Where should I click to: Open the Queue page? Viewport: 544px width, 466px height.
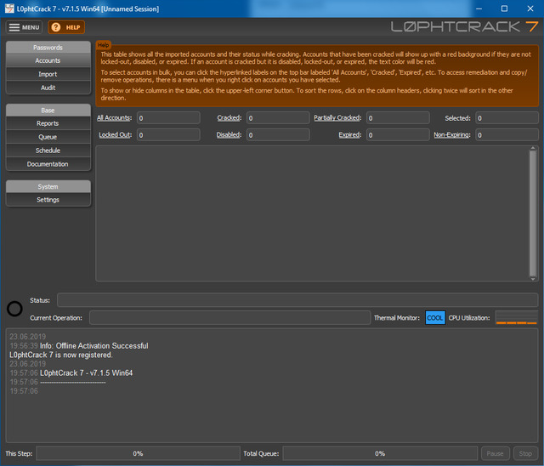click(x=48, y=137)
